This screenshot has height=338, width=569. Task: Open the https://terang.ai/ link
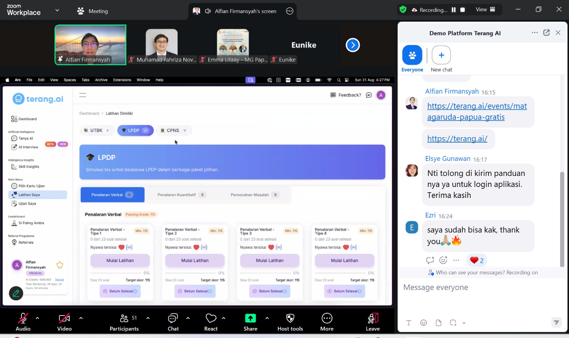[457, 139]
